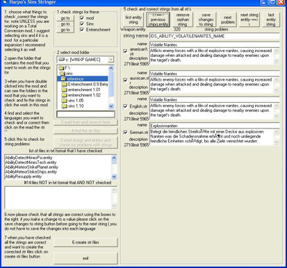Open the drive selection dropdown
Viewport: 287px width, 268px height.
point(110,60)
